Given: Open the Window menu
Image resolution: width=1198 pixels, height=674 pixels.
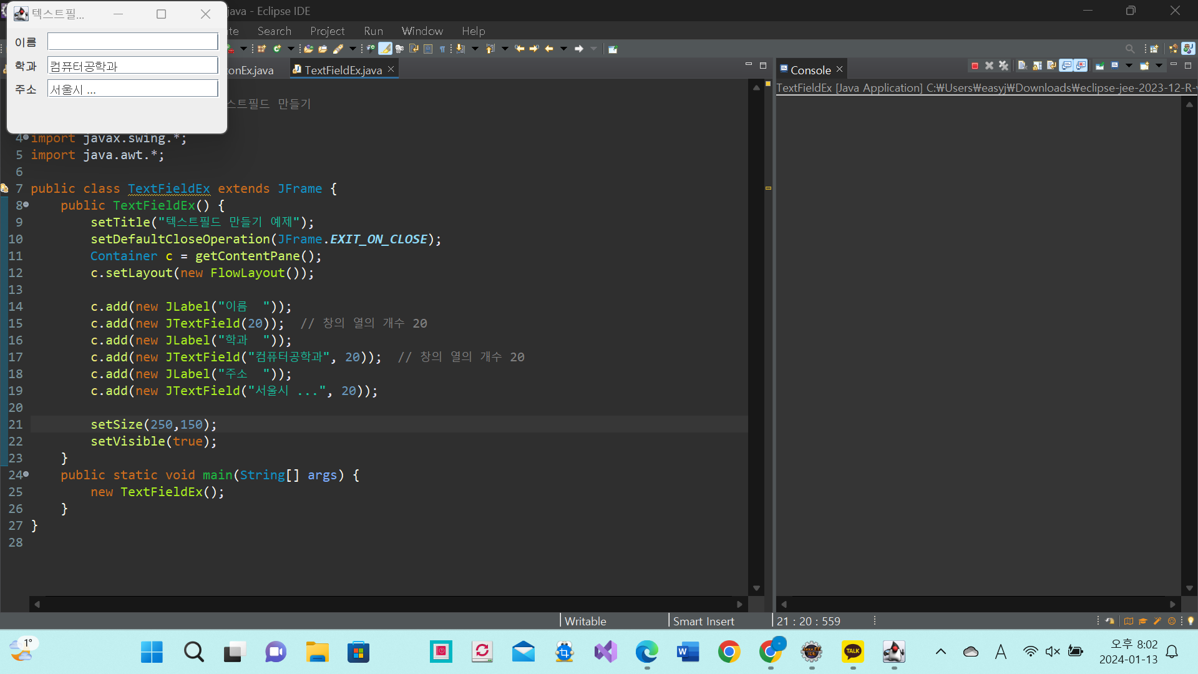Looking at the screenshot, I should tap(422, 31).
